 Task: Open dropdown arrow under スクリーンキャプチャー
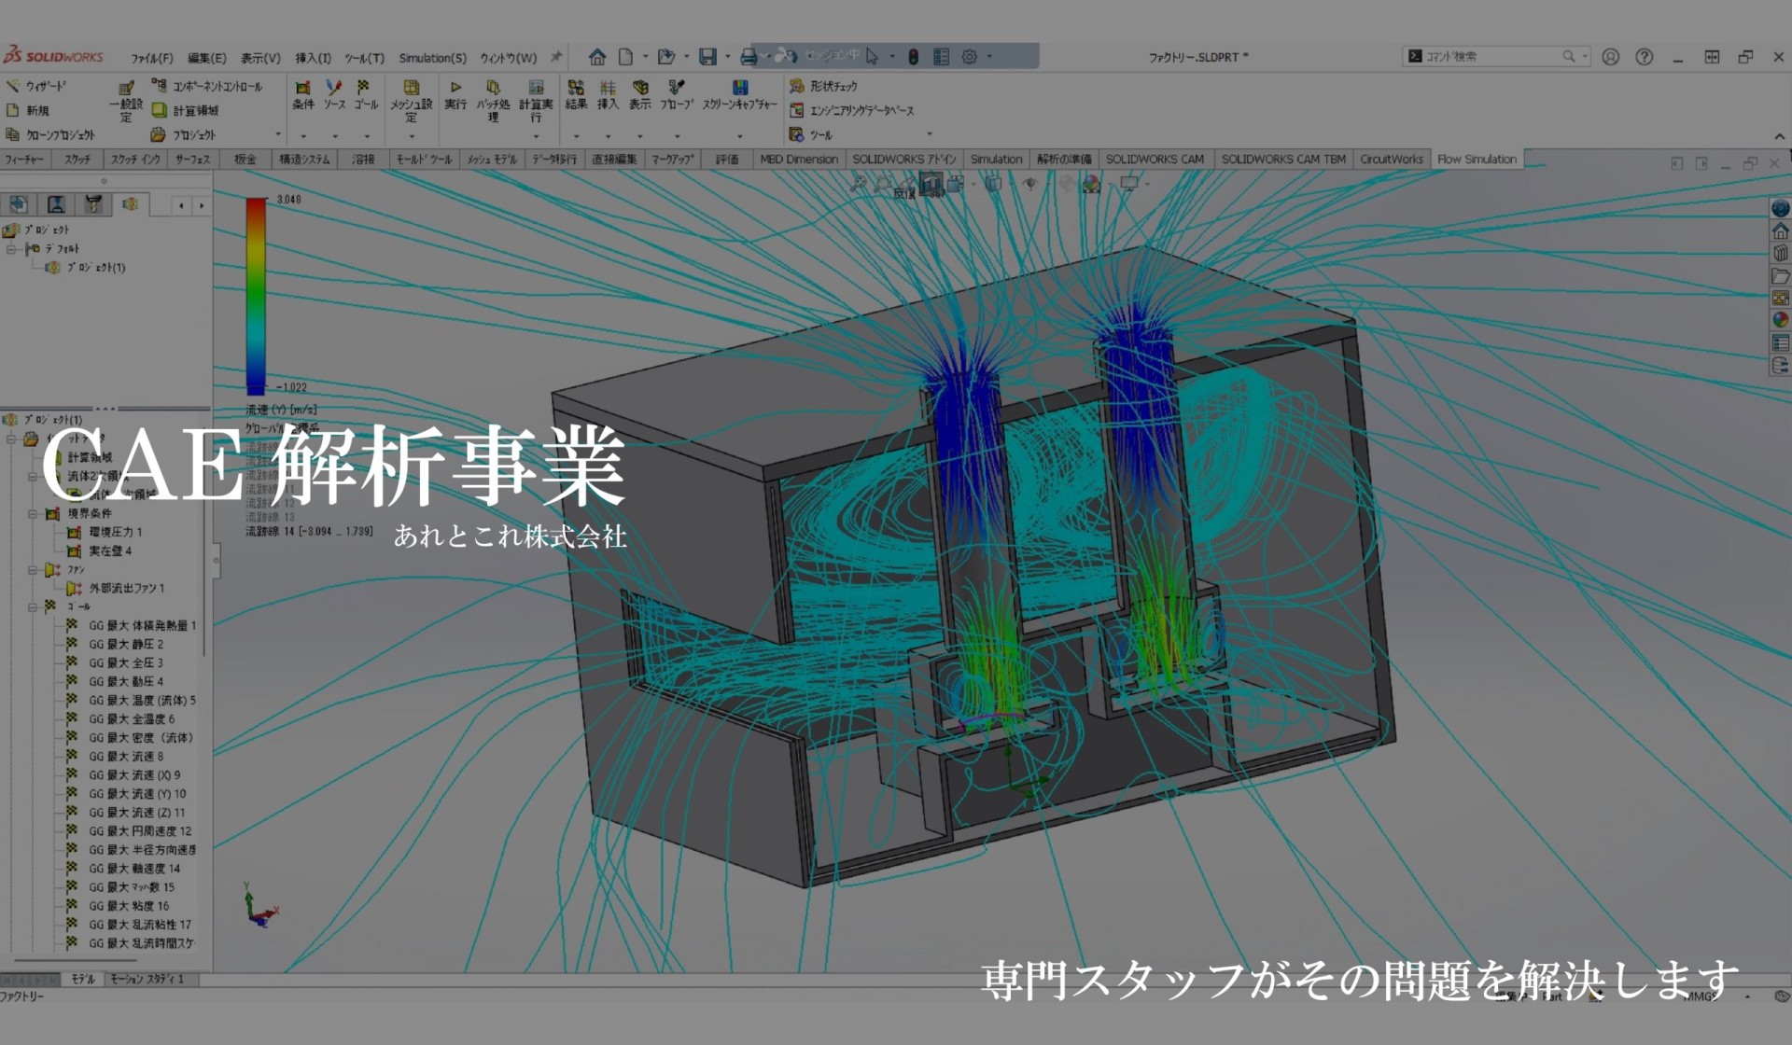740,136
